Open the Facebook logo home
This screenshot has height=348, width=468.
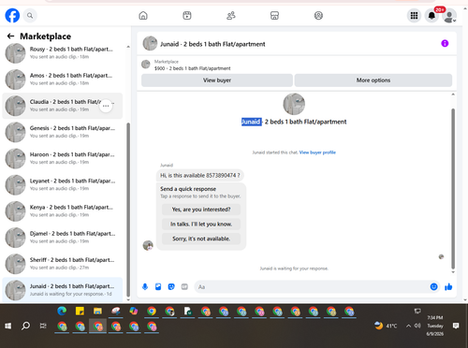pos(12,16)
